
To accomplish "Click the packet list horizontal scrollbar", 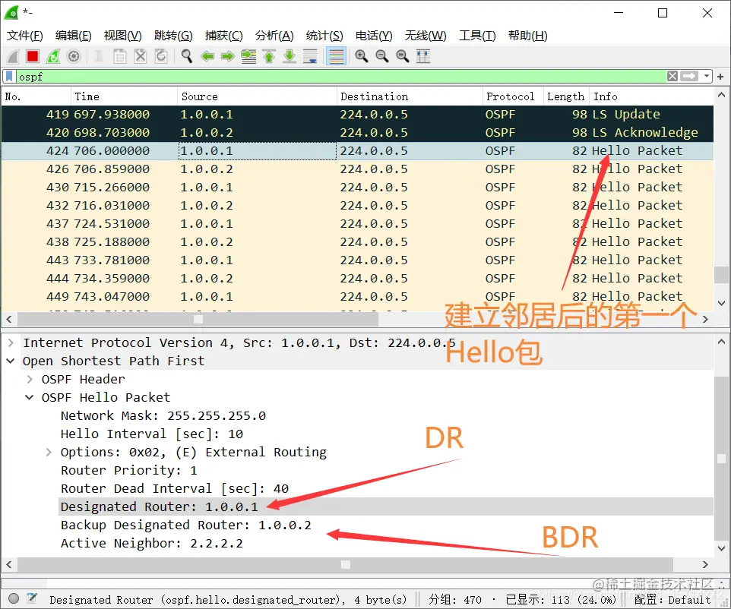I will 198,319.
